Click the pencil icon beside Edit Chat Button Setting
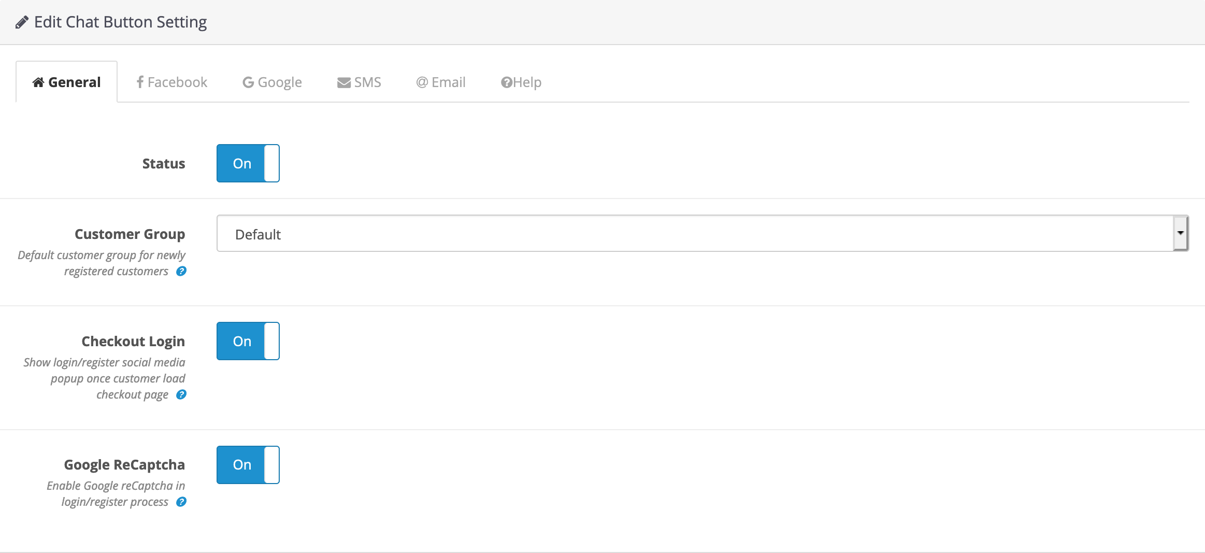The width and height of the screenshot is (1205, 553). 22,22
